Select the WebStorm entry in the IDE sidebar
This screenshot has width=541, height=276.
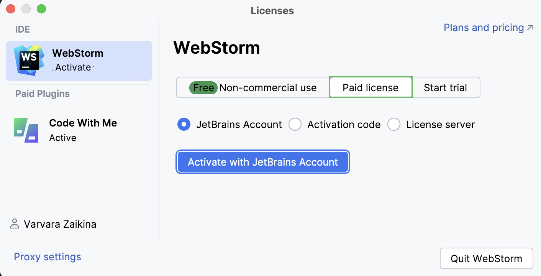click(x=79, y=60)
